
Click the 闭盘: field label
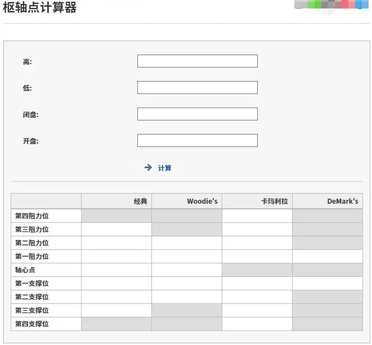30,115
